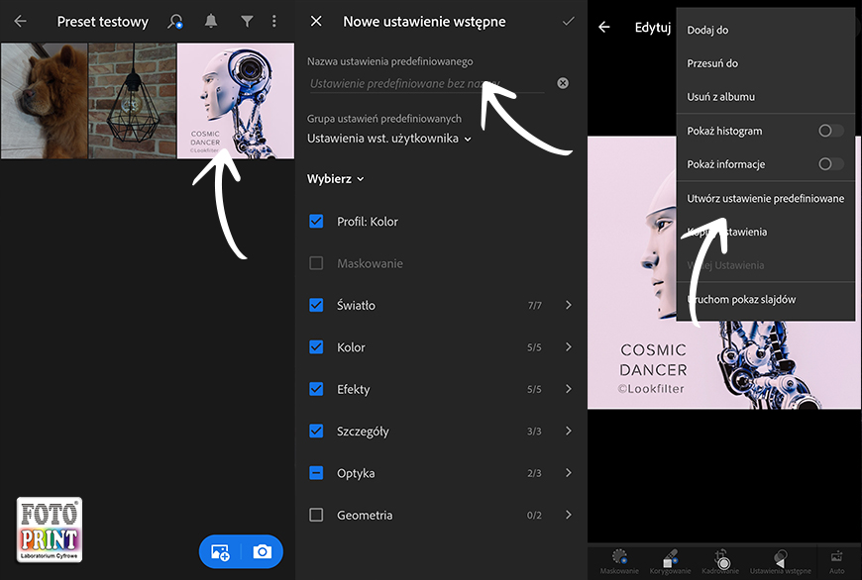Tap the add photos icon
The image size is (862, 580).
[220, 551]
